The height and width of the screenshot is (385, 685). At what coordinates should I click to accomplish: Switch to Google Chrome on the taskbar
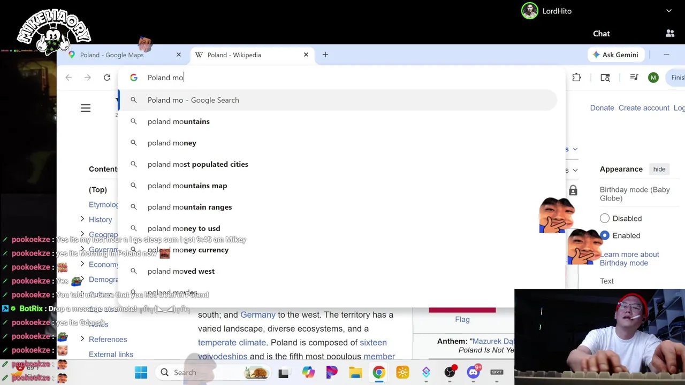coord(379,372)
